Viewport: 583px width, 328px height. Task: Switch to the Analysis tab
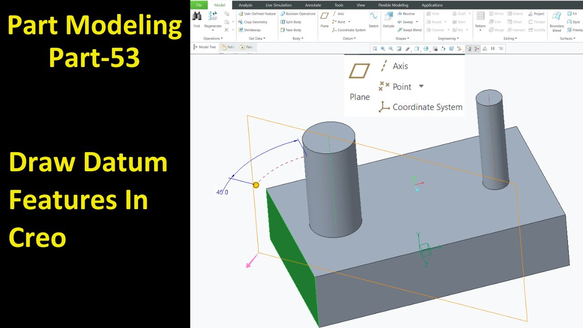click(x=245, y=5)
